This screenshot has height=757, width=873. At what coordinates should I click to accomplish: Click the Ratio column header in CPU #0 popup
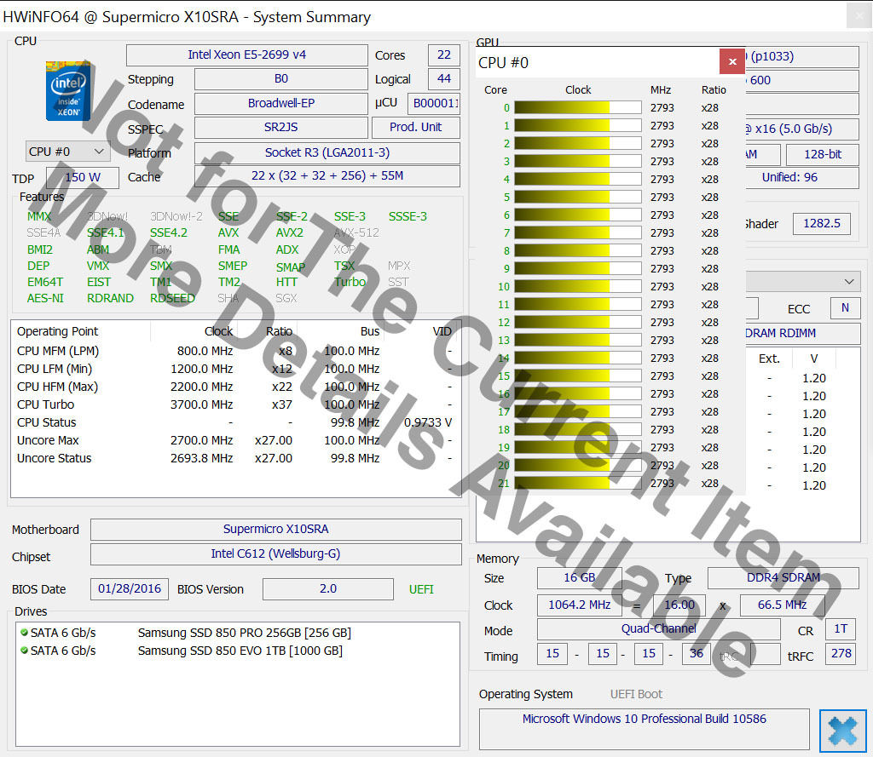tap(714, 89)
